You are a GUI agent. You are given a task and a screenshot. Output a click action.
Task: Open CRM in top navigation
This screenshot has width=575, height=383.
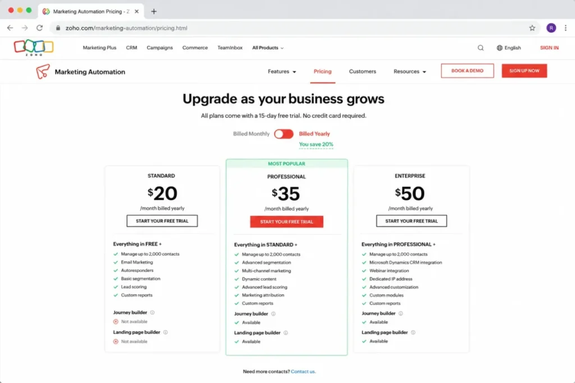[x=131, y=48]
